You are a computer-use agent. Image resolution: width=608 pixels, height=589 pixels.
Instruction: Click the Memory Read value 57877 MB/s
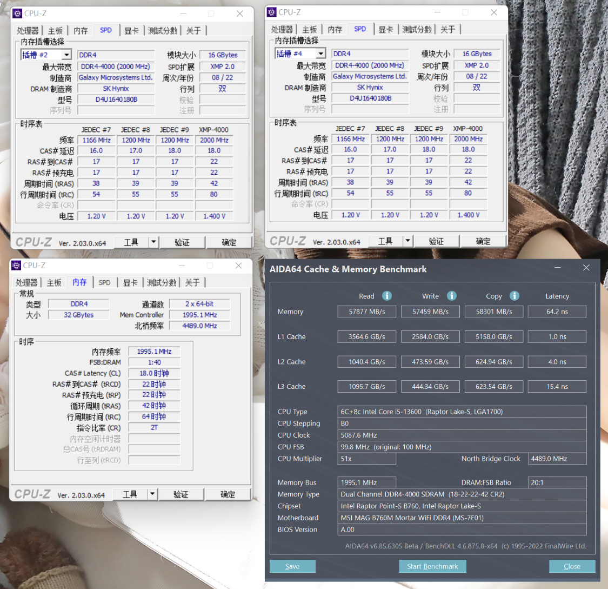(367, 312)
